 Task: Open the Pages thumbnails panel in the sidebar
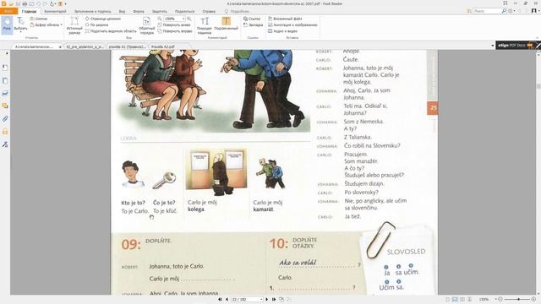5,81
